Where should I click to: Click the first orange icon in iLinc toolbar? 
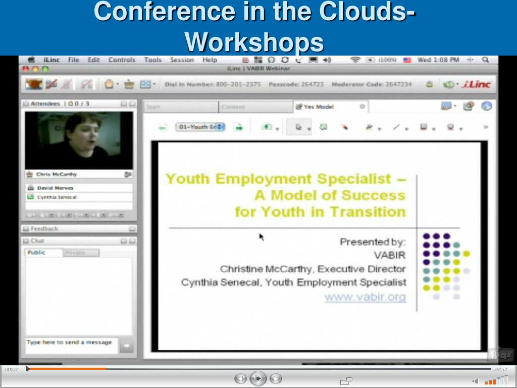[x=34, y=84]
